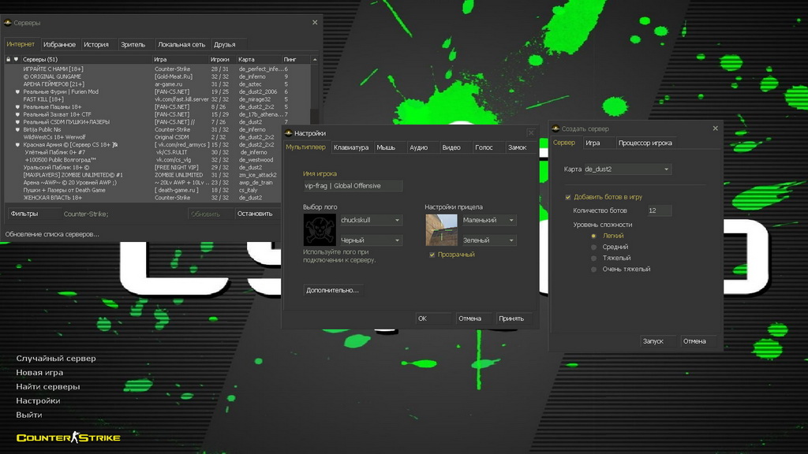Click the lock icon column header in Servers

tap(8, 59)
